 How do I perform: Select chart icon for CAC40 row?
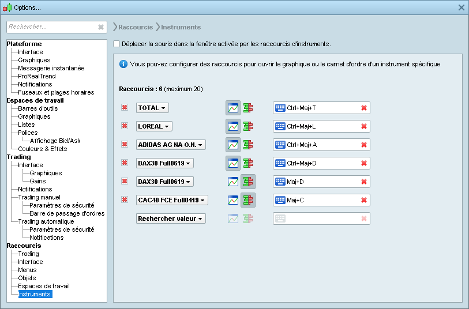(x=233, y=200)
